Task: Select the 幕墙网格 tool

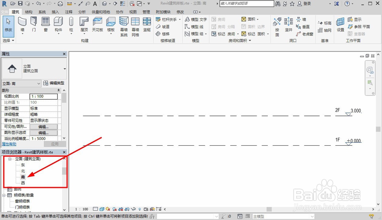Action: coord(135,27)
